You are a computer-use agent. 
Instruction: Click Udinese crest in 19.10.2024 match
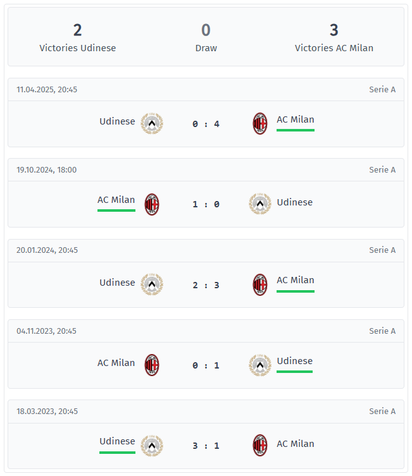point(260,204)
